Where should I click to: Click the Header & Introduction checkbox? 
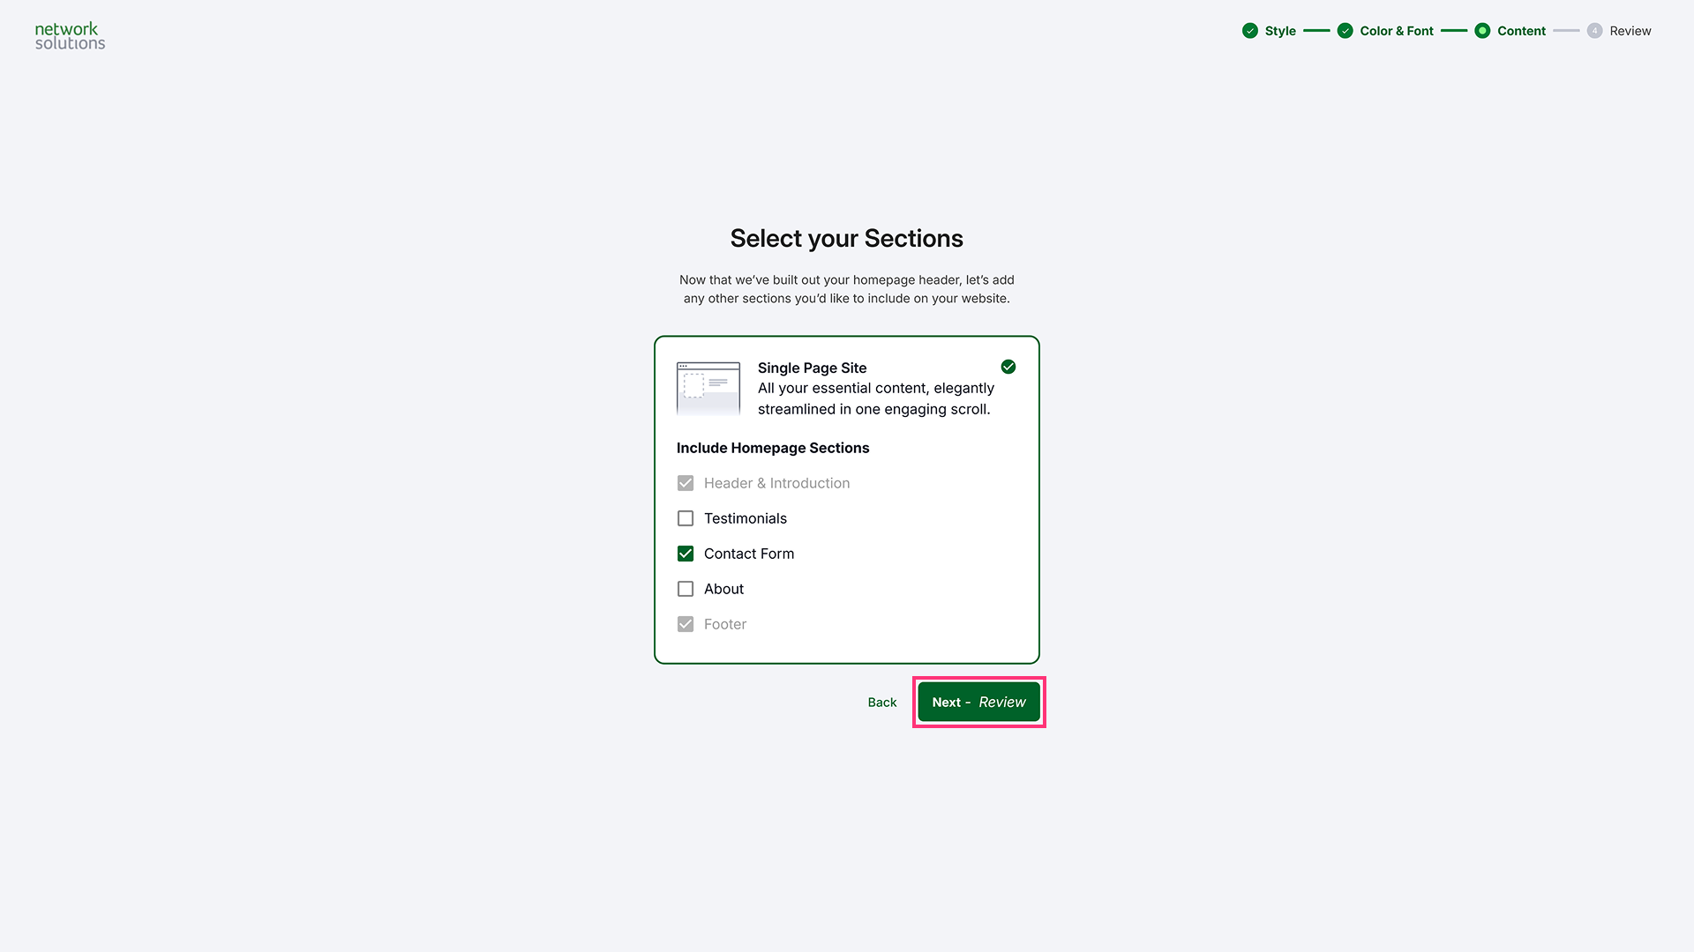pyautogui.click(x=686, y=483)
